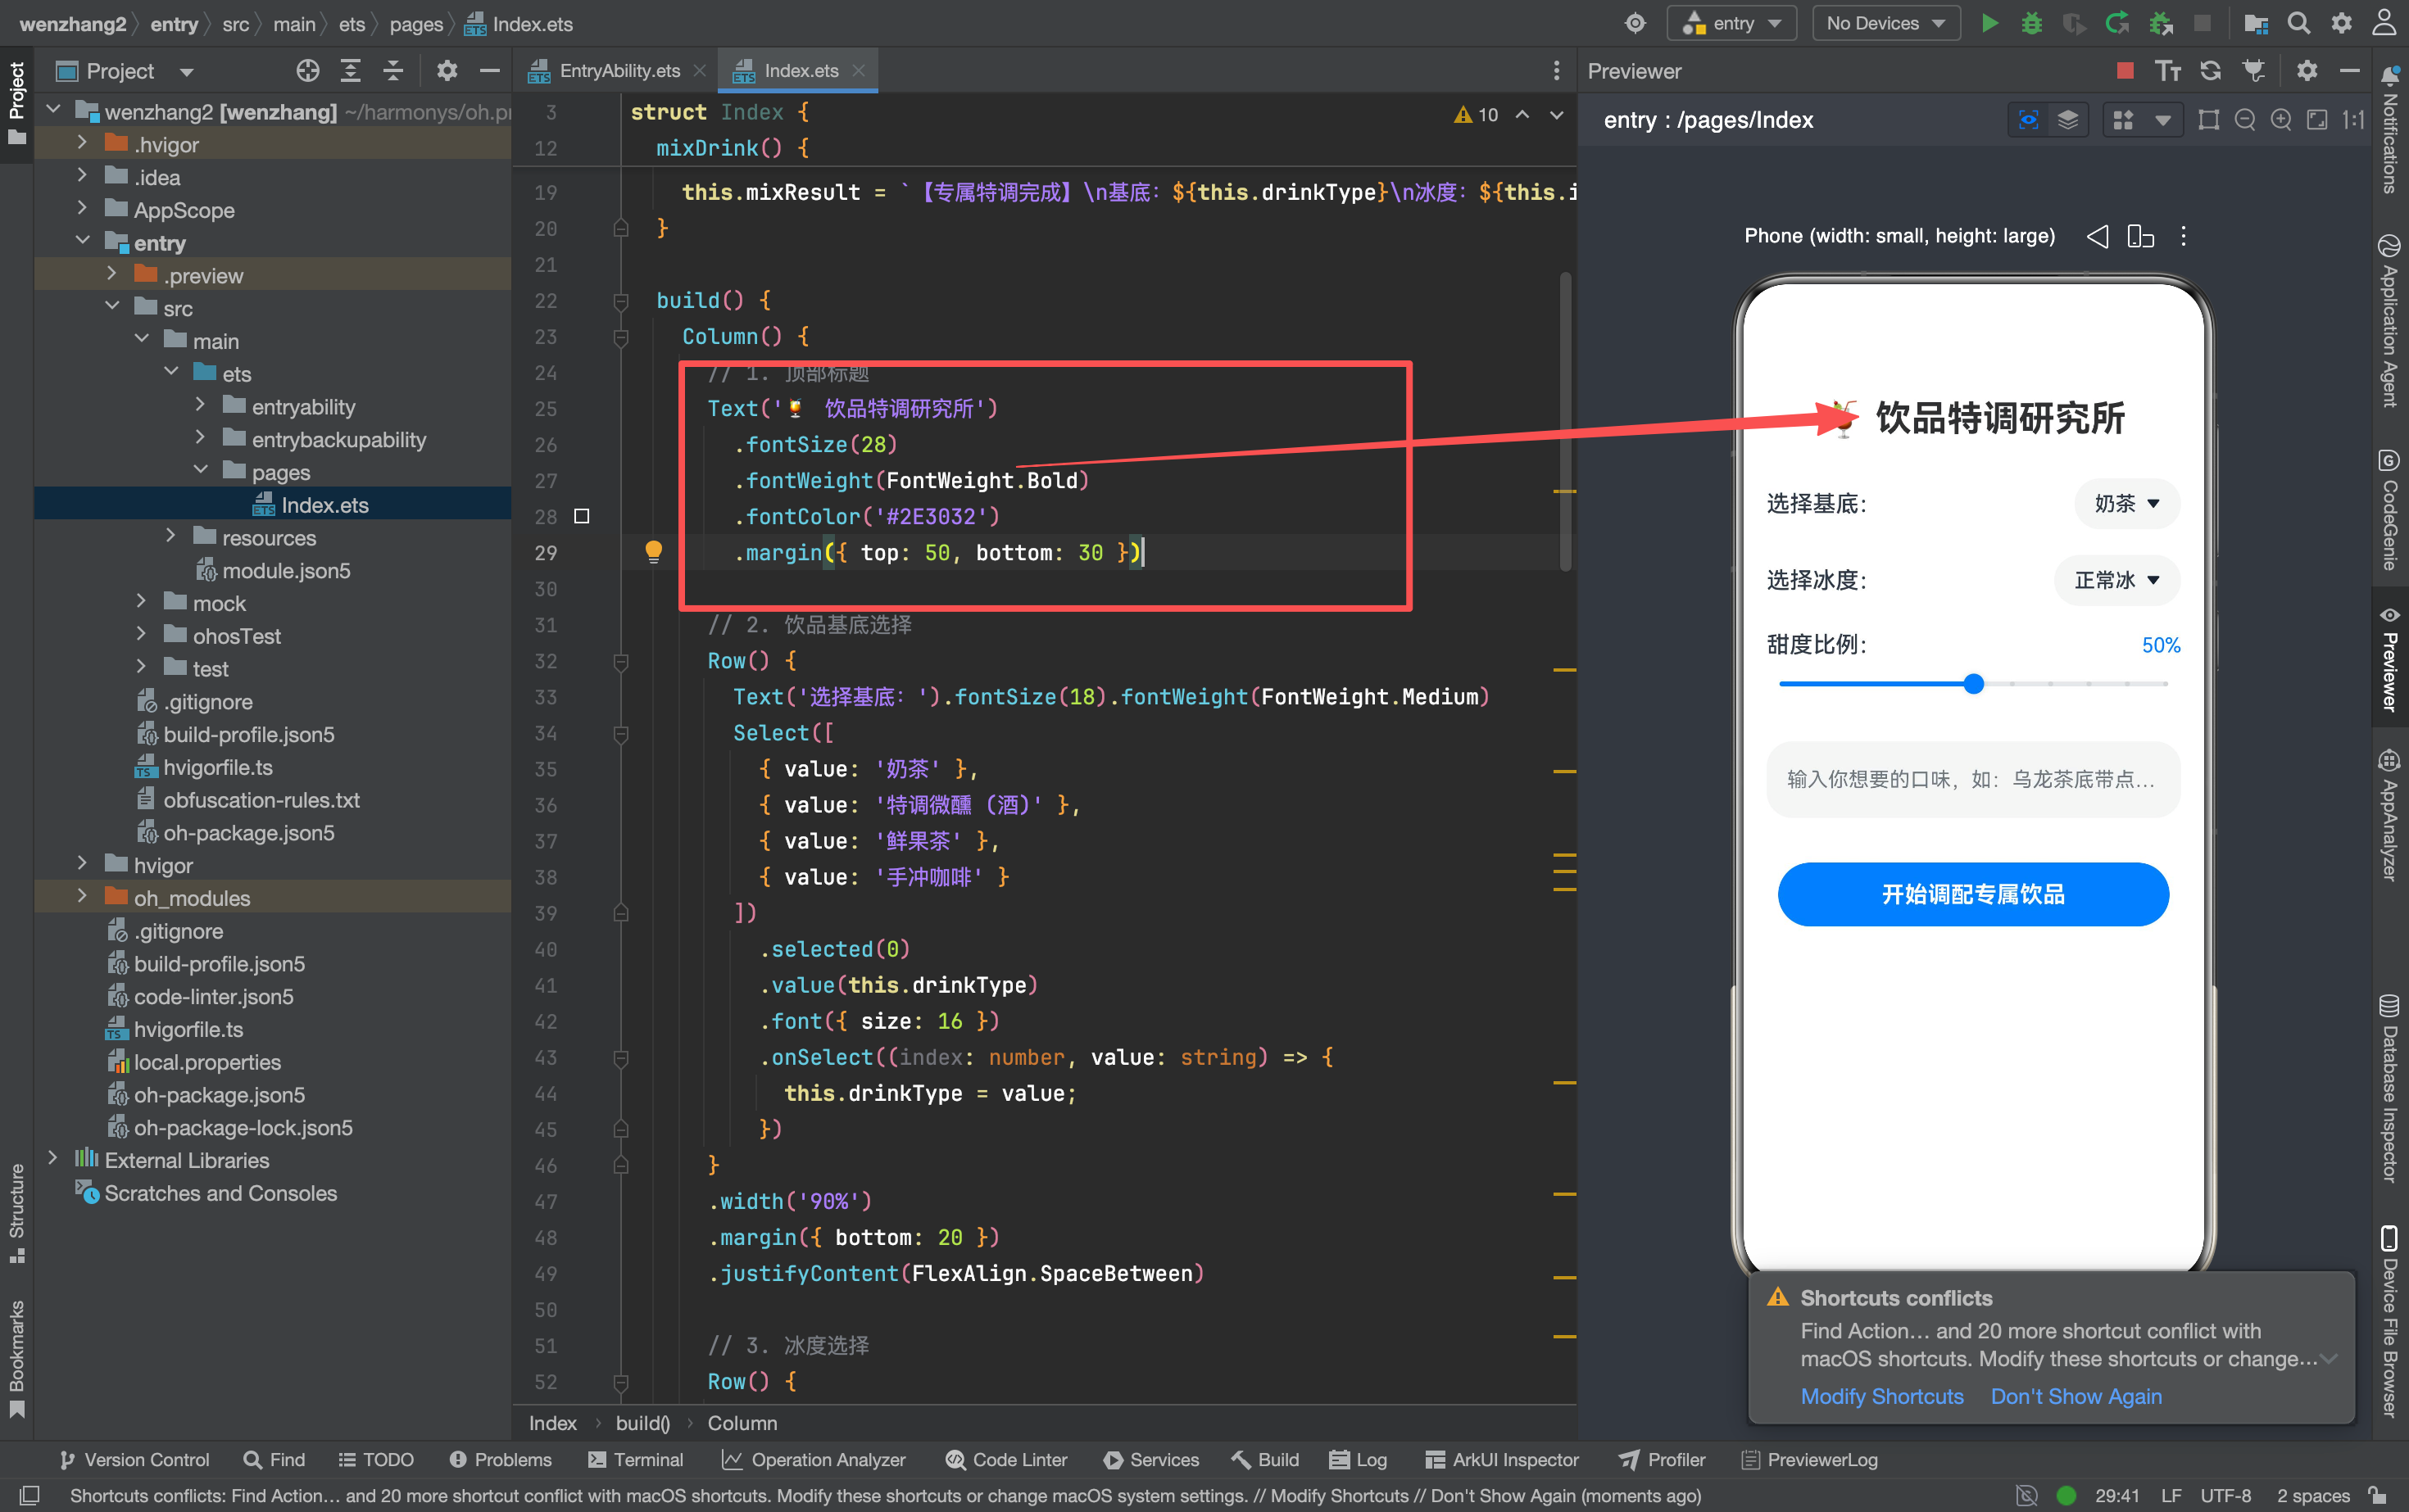Toggle the Notifications side panel
The width and height of the screenshot is (2409, 1512).
coord(2390,130)
